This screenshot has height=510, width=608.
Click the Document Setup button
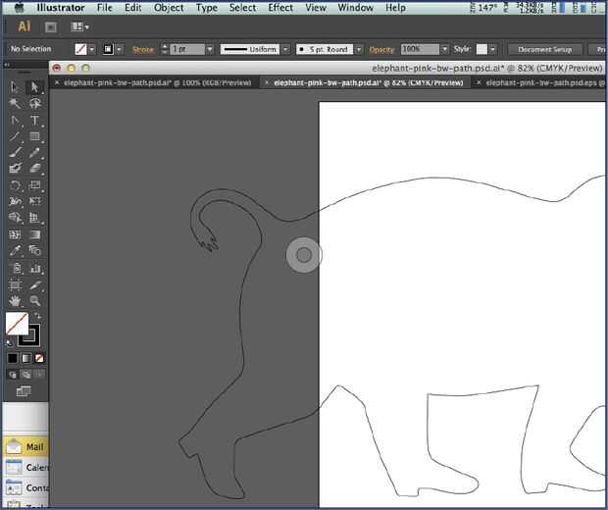coord(544,49)
